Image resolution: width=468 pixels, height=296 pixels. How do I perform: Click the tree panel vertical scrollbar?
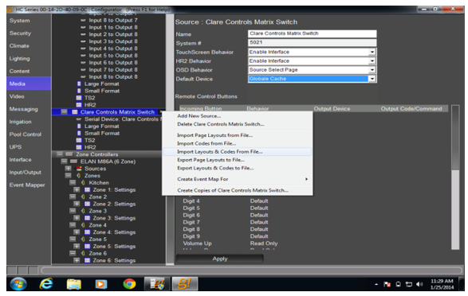(x=170, y=139)
